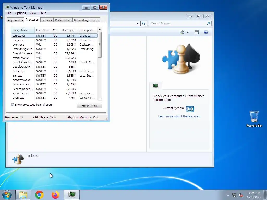The image size is (267, 200).
Task: Open the address bar history dropdown
Action: point(138,24)
